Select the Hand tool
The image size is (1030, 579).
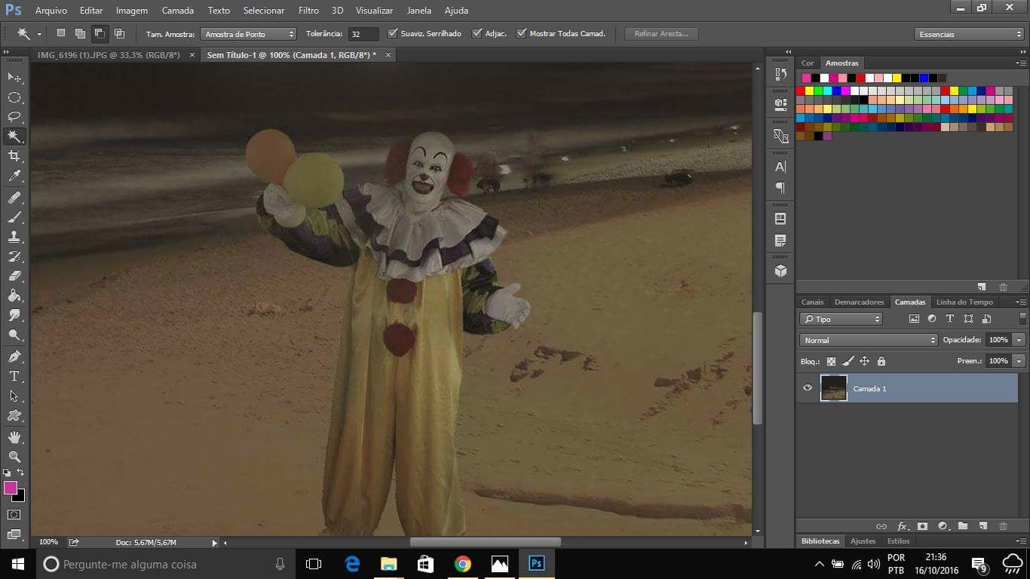coord(14,437)
